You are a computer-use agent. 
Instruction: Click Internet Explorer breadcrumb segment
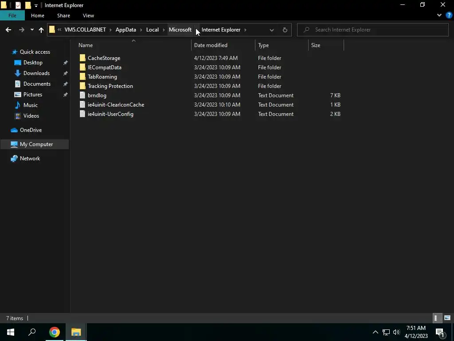221,30
